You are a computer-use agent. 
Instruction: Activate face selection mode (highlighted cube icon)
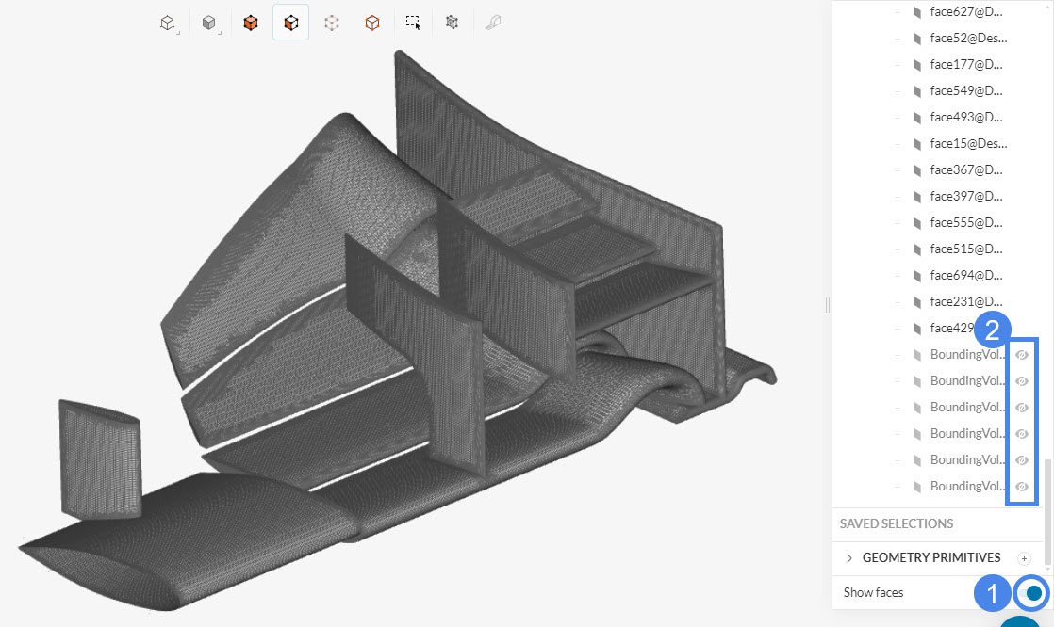point(290,23)
